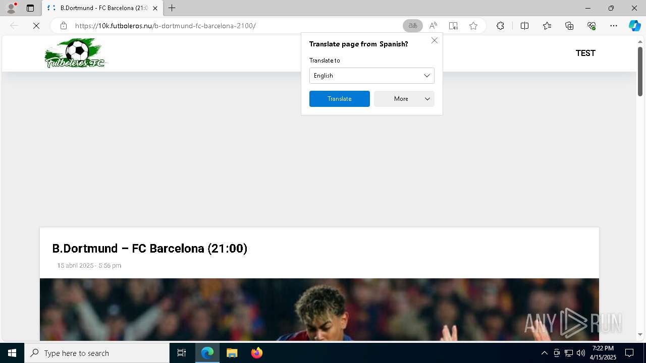Click the Edge taskbar icon

coord(207,353)
